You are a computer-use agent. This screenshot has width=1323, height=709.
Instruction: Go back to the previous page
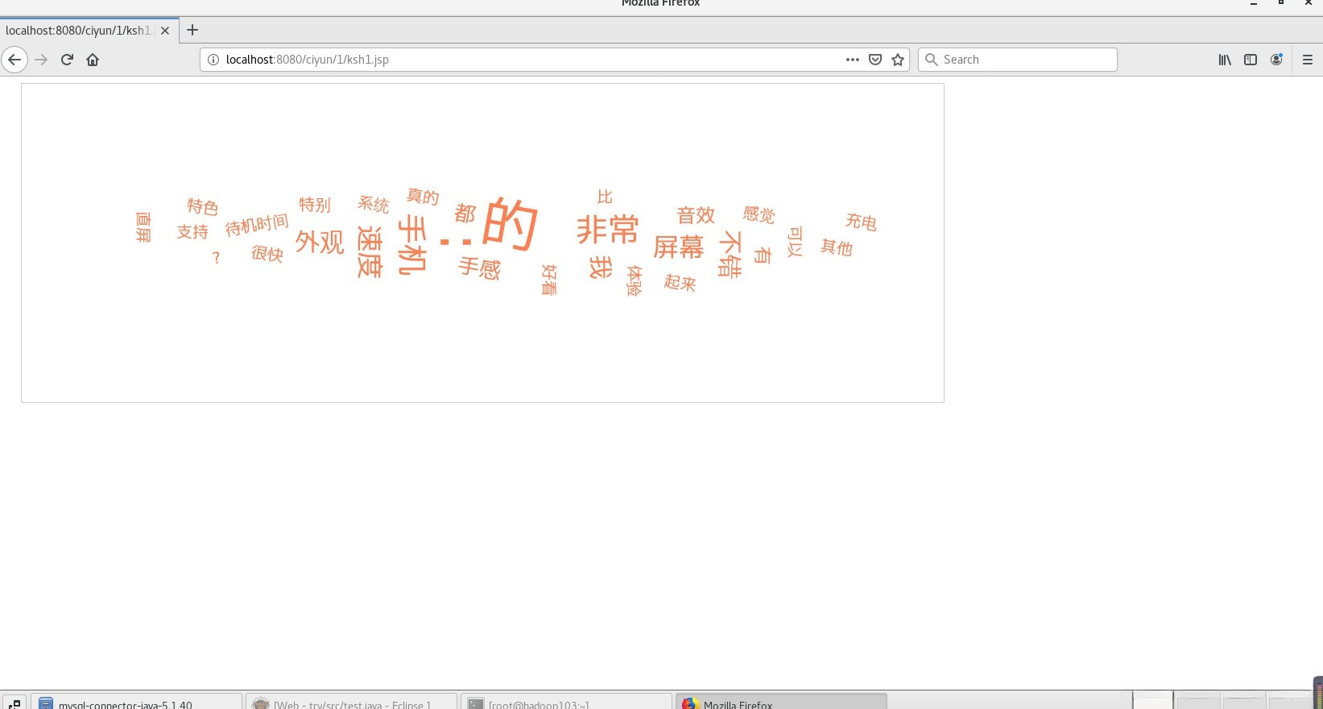pos(14,60)
